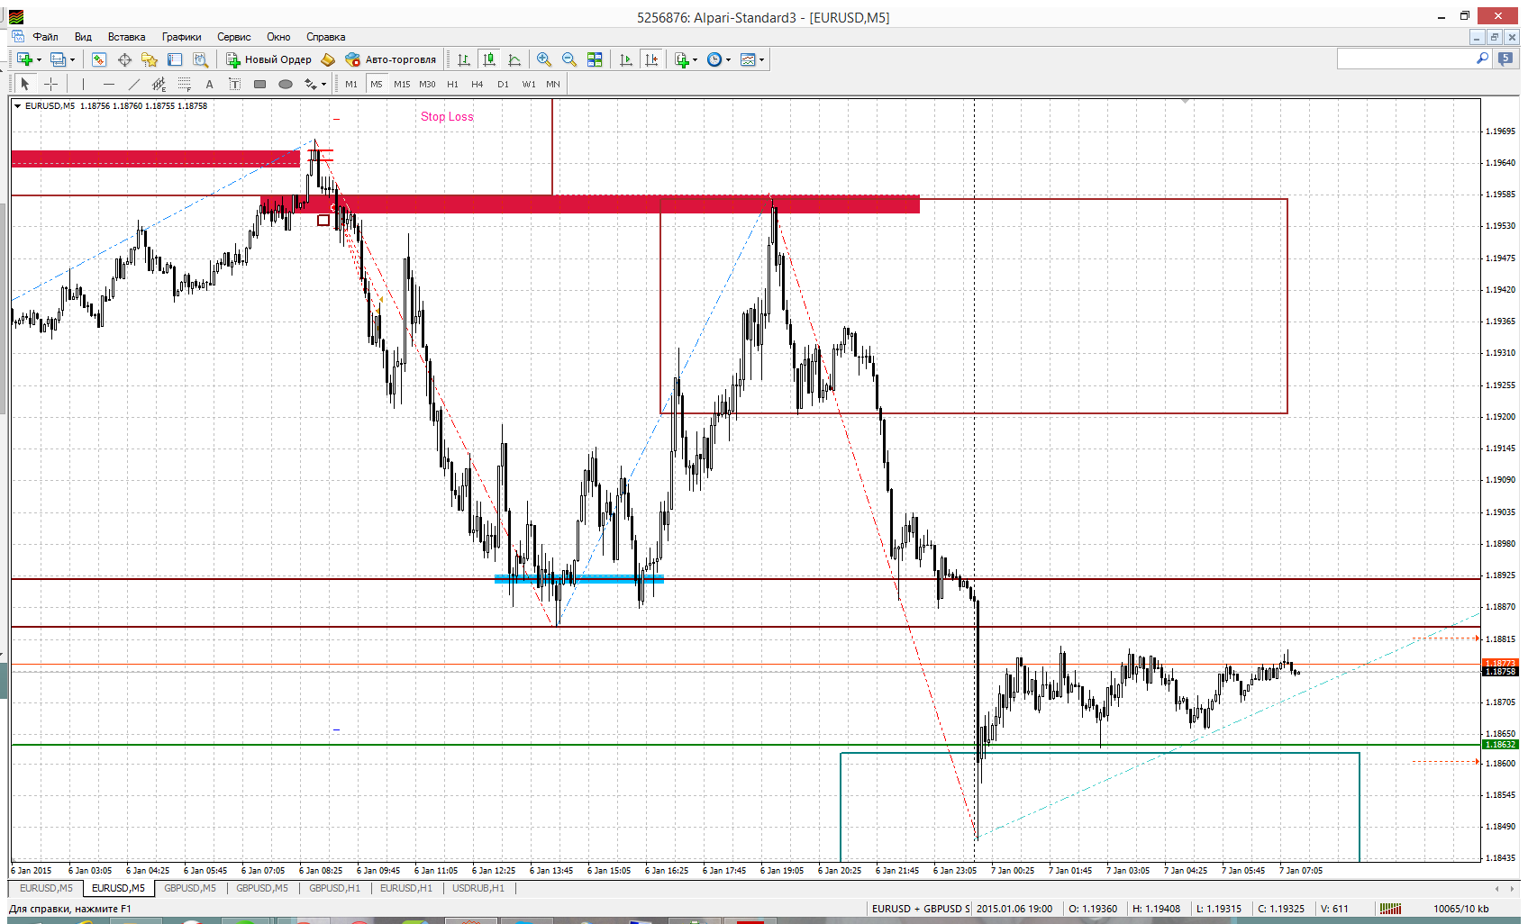The width and height of the screenshot is (1528, 924).
Task: Switch timeframe to H4
Action: [x=477, y=84]
